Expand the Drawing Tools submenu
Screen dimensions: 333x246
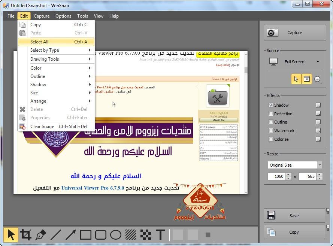pos(56,59)
